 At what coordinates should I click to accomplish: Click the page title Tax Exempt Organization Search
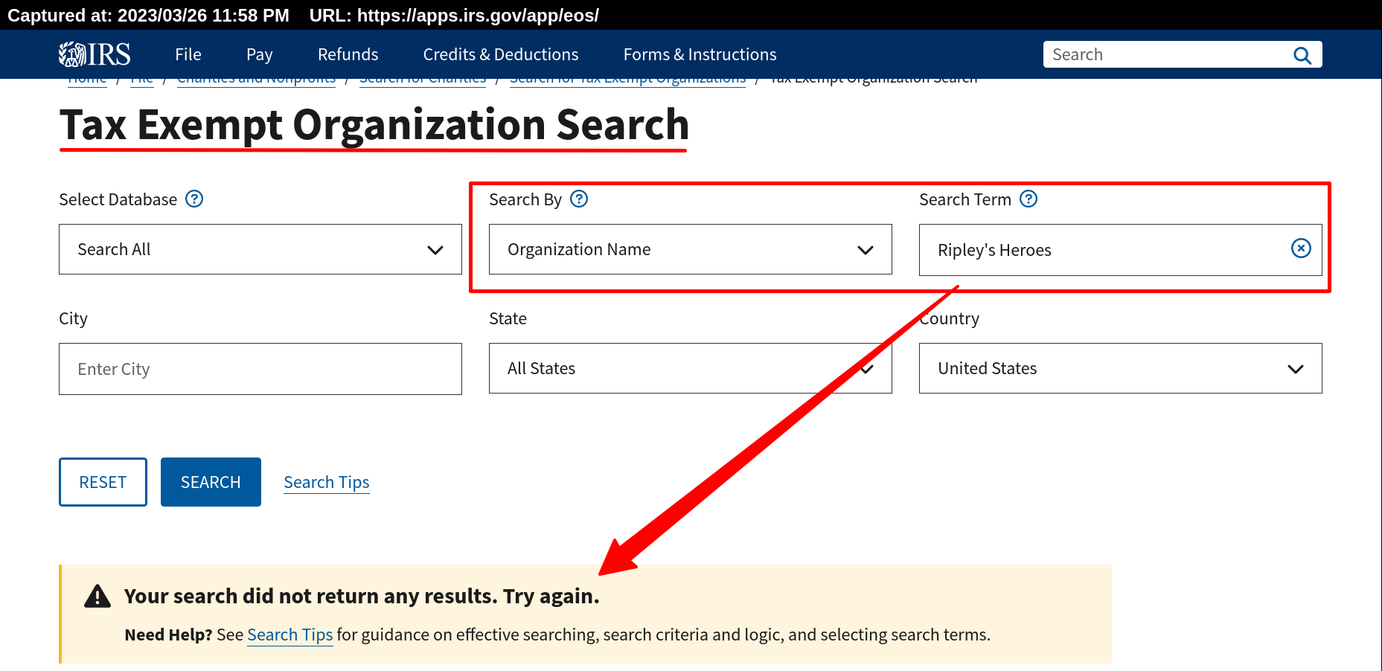[374, 124]
